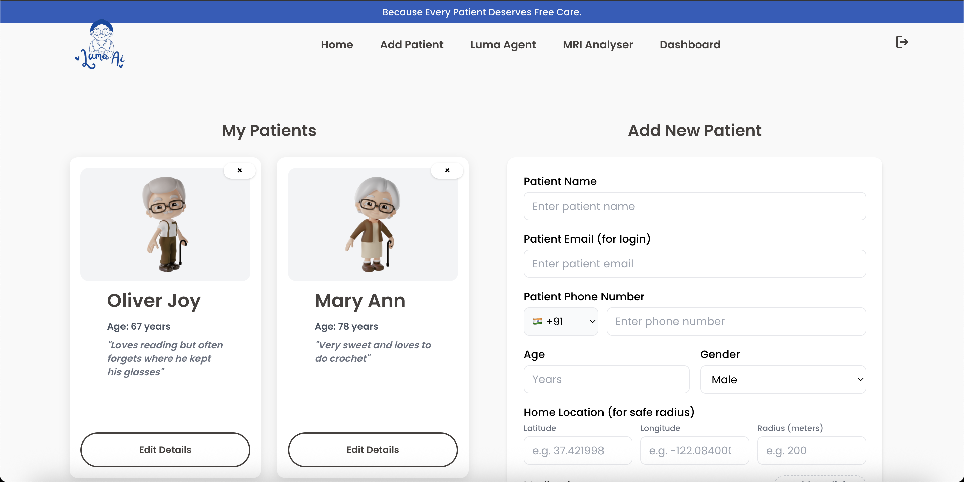Image resolution: width=964 pixels, height=482 pixels.
Task: Click Oliver Joy's avatar image
Action: point(165,224)
